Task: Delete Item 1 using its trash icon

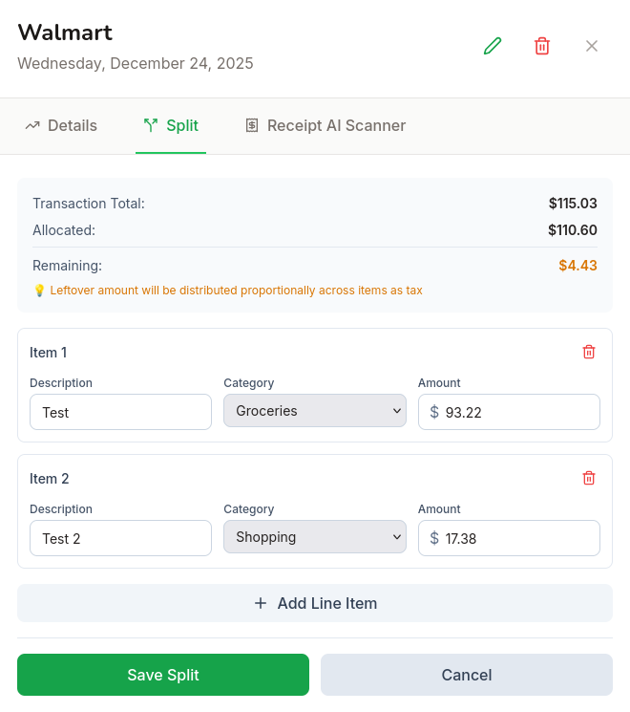Action: click(589, 352)
